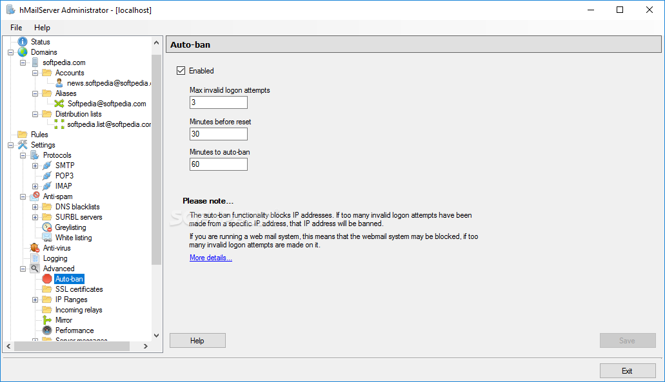Viewport: 665px width, 382px height.
Task: Expand the SURBL servers node
Action: (x=35, y=217)
